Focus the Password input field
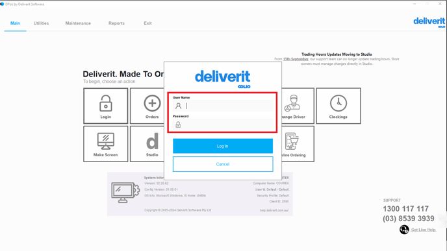 click(223, 125)
